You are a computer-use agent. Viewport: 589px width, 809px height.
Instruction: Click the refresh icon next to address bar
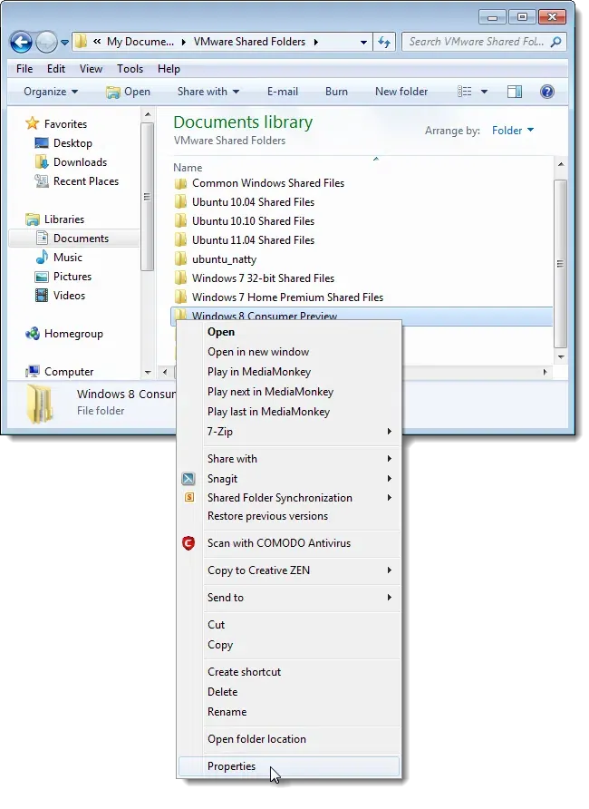click(384, 43)
